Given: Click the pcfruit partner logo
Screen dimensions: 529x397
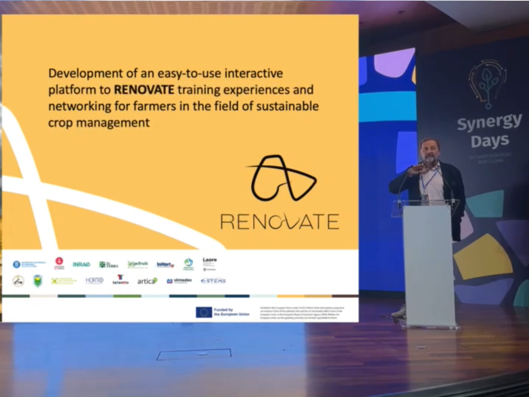Looking at the screenshot, I should tap(138, 264).
